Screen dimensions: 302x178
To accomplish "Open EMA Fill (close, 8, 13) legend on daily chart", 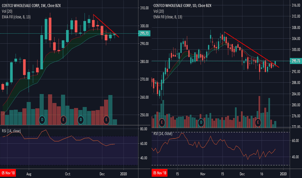I will [168, 17].
